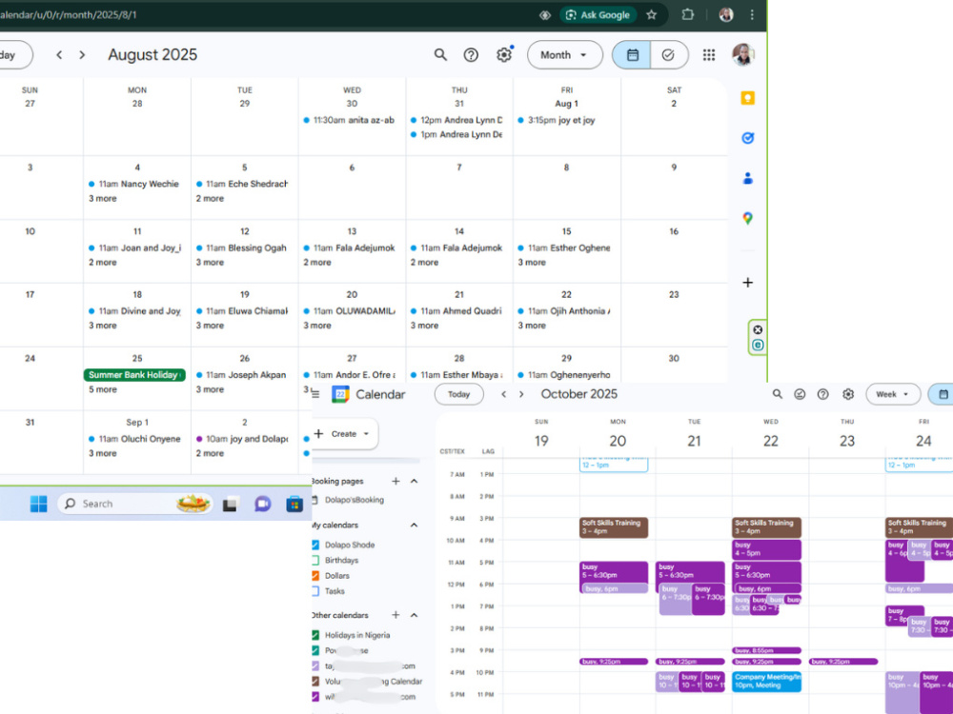Open the chat app icon on taskbar

pos(263,504)
